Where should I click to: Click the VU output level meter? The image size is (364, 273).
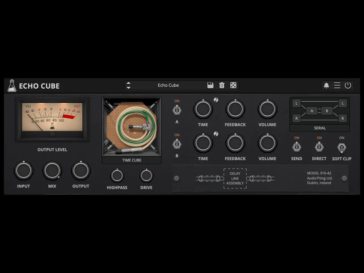pyautogui.click(x=52, y=119)
